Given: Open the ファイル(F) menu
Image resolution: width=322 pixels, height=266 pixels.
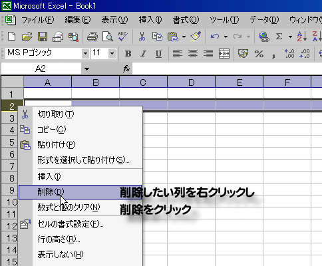Looking at the screenshot, I should (37, 20).
